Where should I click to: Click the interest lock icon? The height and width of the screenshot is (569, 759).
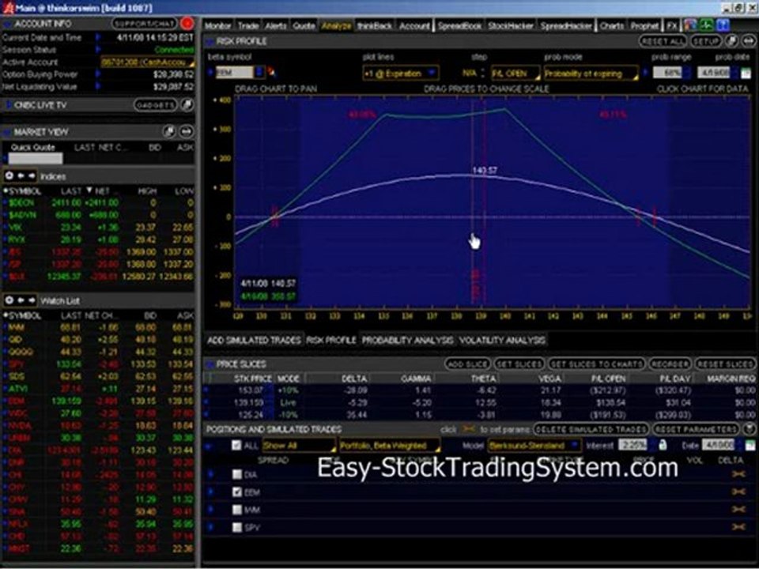663,445
